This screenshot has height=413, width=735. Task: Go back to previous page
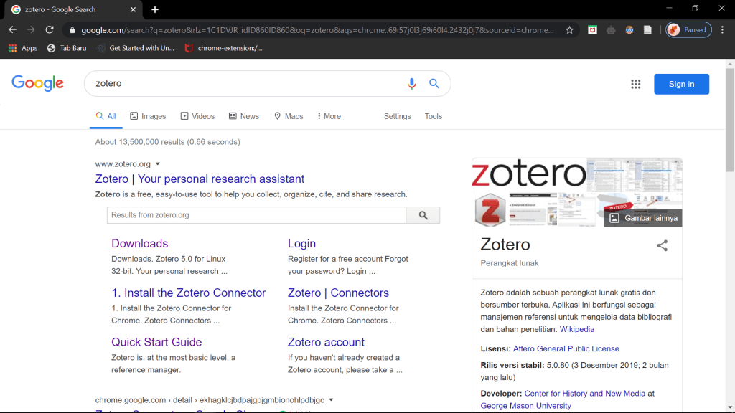[x=12, y=30]
